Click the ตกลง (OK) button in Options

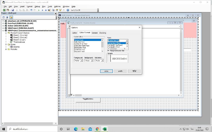[x=106, y=71]
